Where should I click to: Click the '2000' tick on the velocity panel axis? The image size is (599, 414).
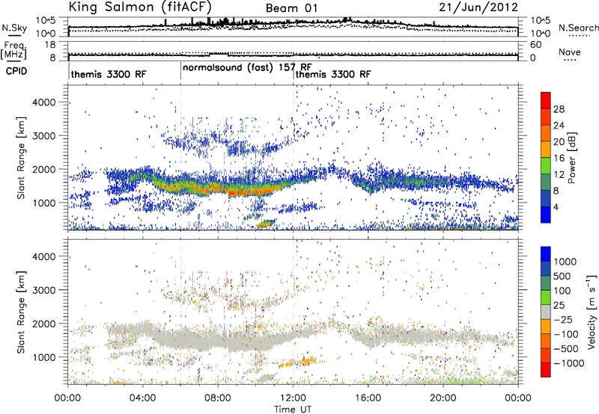(x=43, y=324)
